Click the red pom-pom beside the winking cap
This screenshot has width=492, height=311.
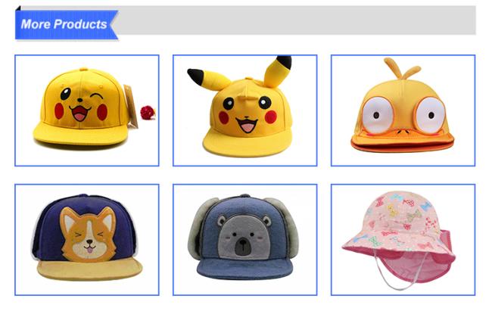[x=148, y=113]
